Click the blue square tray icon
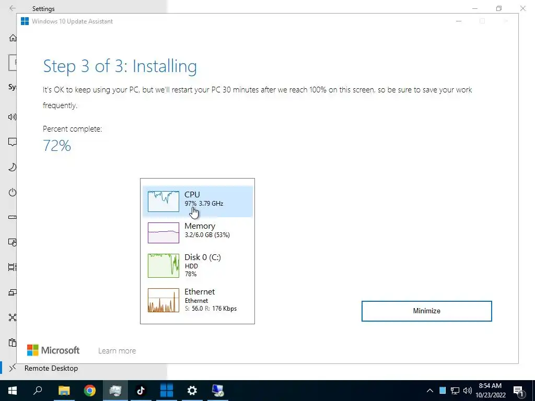535x401 pixels. (x=443, y=391)
